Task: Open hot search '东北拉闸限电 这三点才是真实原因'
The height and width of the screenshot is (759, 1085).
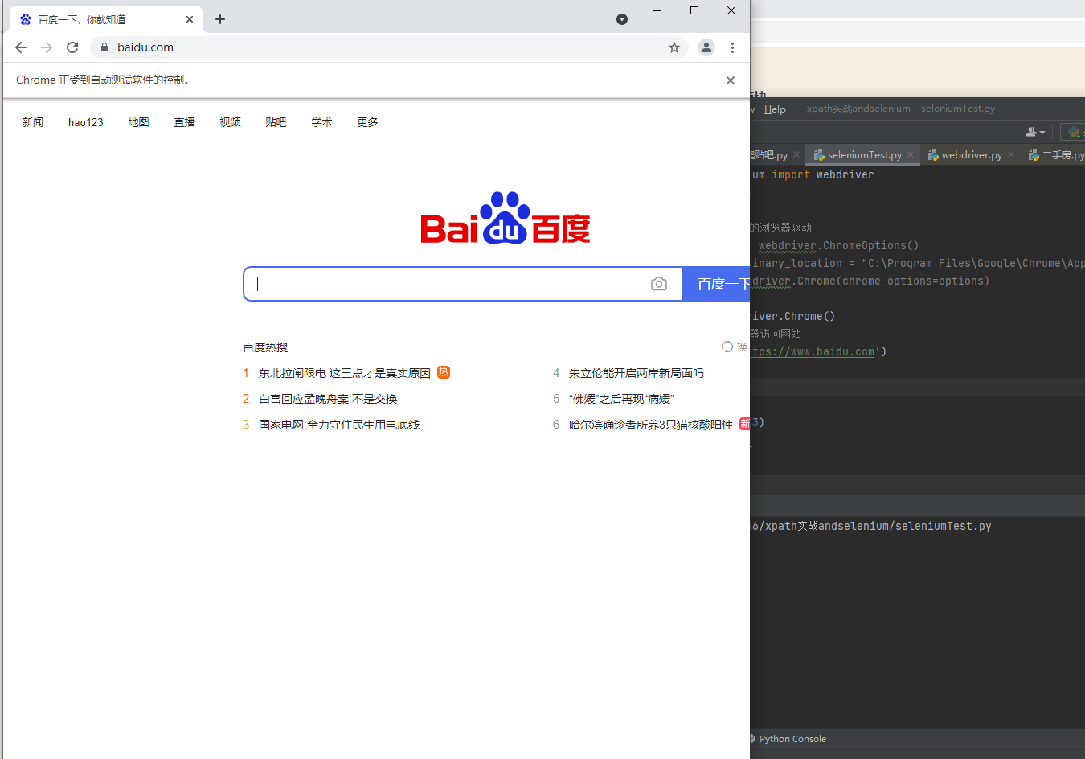Action: click(x=345, y=373)
